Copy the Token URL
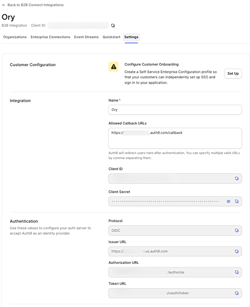The height and width of the screenshot is (307, 250). [237, 293]
